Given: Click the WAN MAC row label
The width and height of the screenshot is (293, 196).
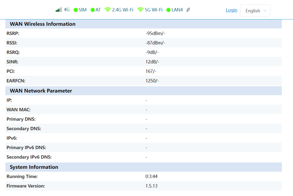Looking at the screenshot, I should (x=19, y=110).
